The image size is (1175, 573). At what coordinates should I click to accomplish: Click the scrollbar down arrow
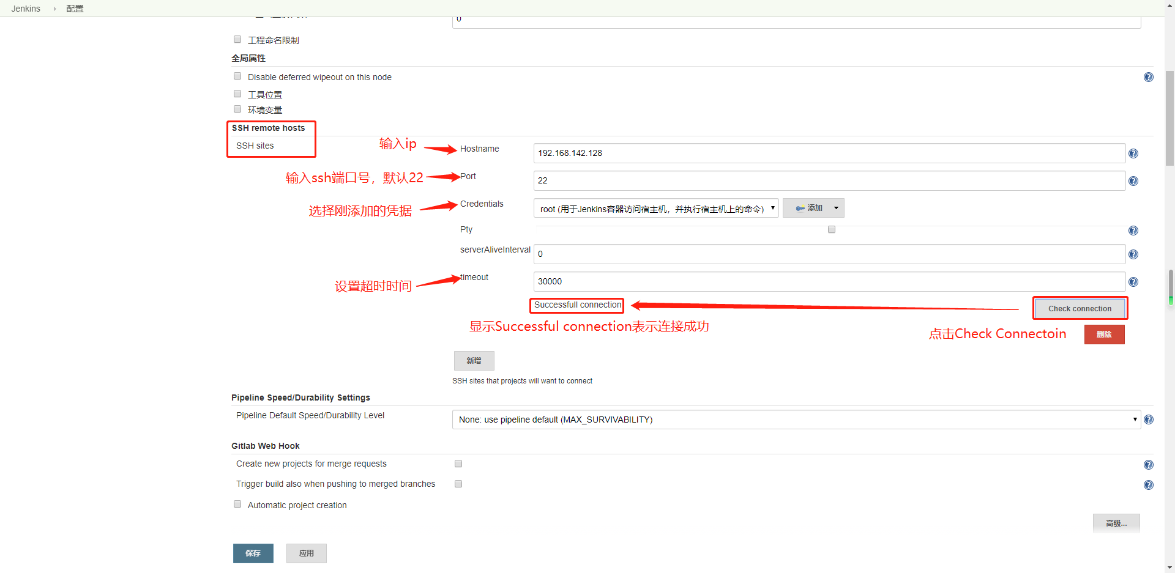(1169, 567)
